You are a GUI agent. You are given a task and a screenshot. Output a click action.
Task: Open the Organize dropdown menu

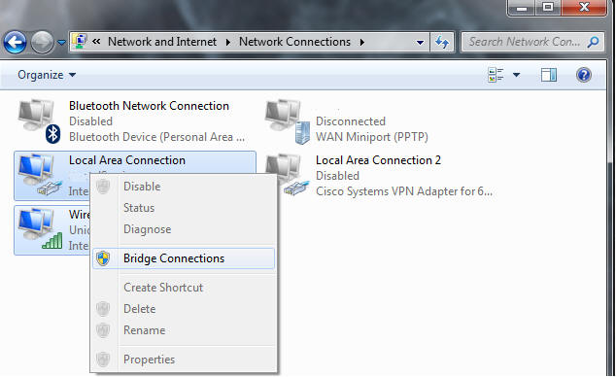[x=47, y=75]
